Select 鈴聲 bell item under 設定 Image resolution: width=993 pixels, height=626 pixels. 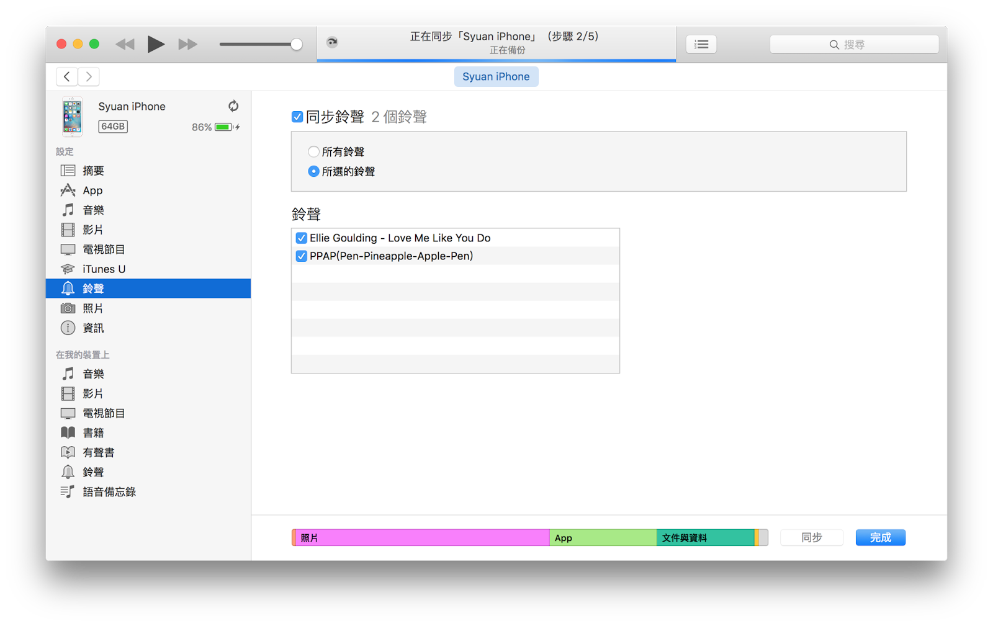coord(148,288)
